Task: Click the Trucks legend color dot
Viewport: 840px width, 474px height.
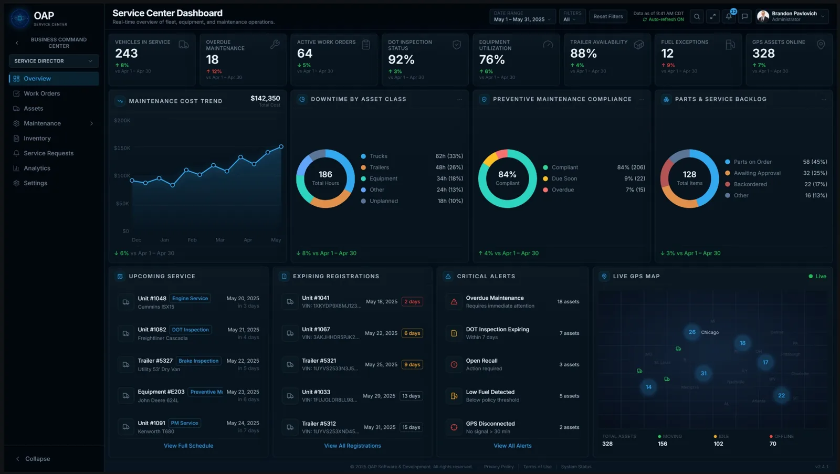Action: click(363, 156)
